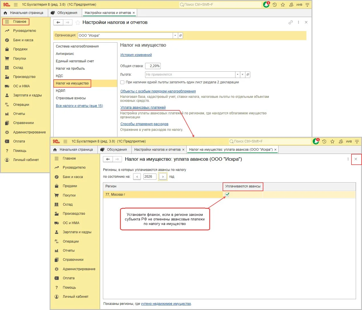Click Регион column header
This screenshot has height=310, width=362.
[x=163, y=186]
